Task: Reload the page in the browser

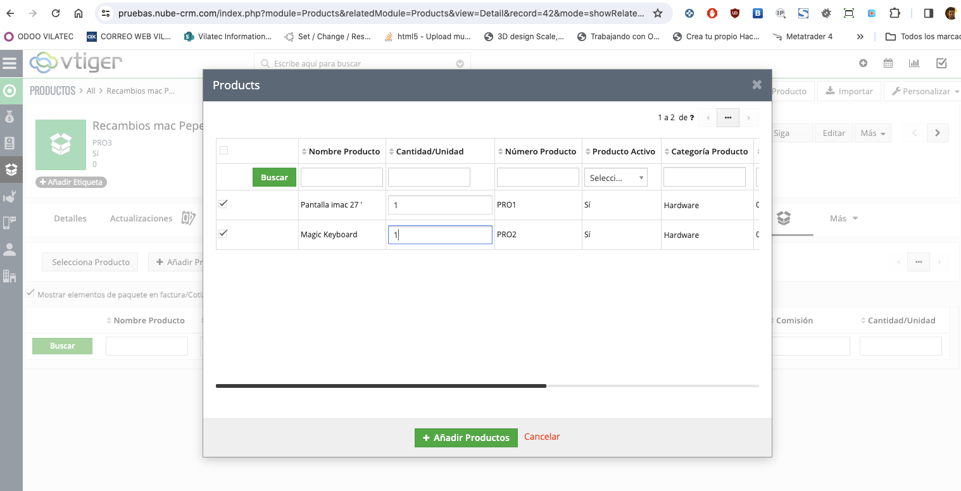Action: tap(56, 13)
